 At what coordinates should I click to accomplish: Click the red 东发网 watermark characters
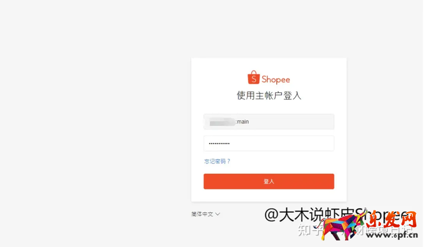[x=391, y=220]
